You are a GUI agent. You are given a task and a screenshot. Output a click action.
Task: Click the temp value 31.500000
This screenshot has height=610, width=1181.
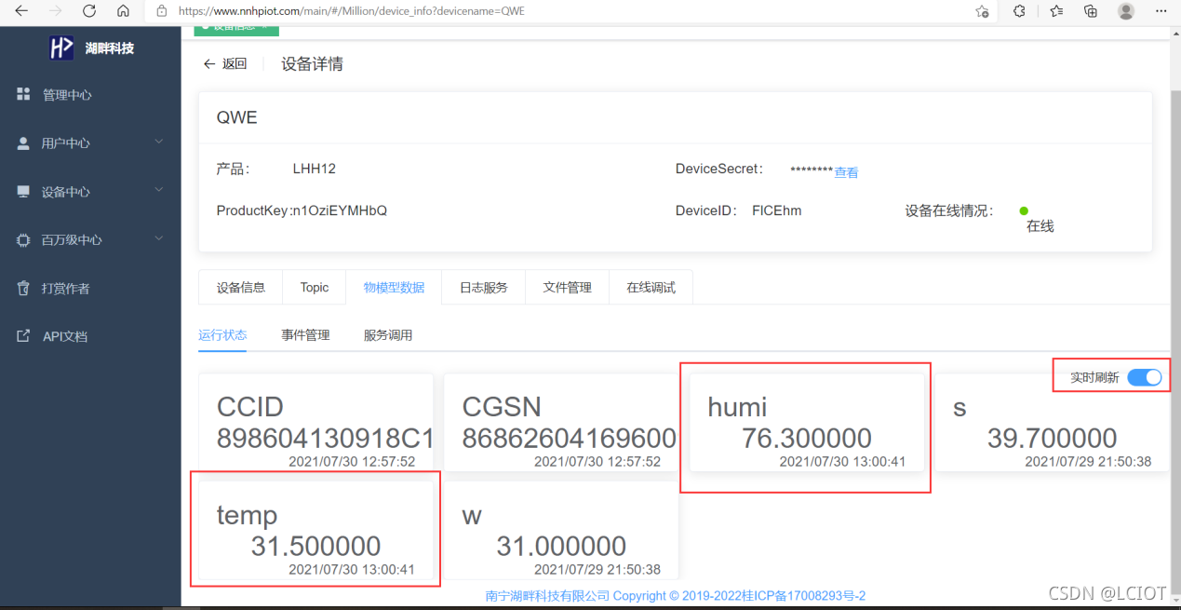(x=315, y=546)
